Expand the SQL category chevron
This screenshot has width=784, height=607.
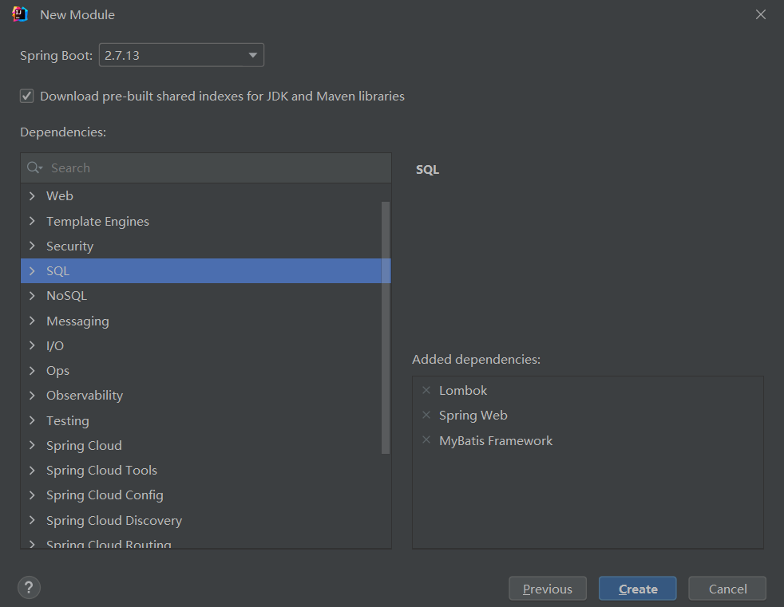click(x=32, y=271)
